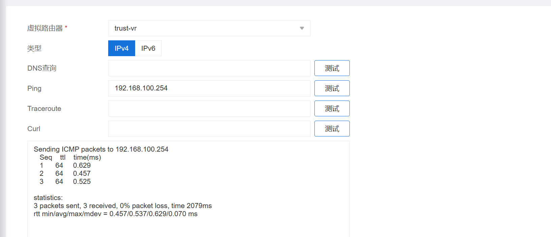Click the Traceroute input field

tap(209, 109)
